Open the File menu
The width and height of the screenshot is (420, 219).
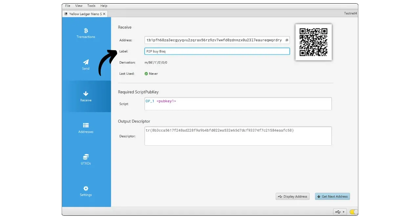(68, 6)
